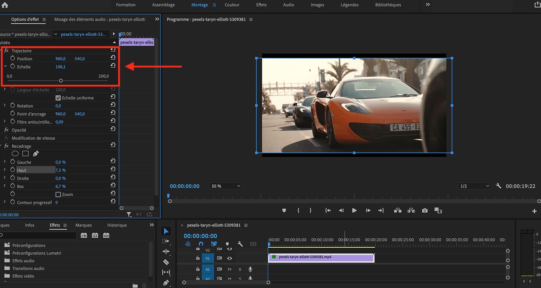Open the comparison view icon
This screenshot has width=541, height=288.
click(x=438, y=211)
